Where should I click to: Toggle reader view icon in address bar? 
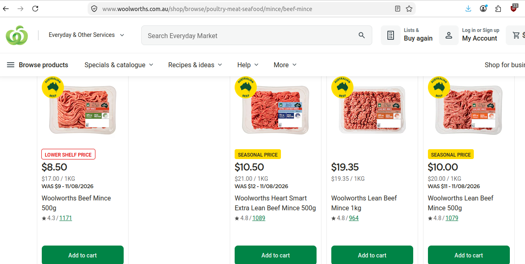[398, 9]
